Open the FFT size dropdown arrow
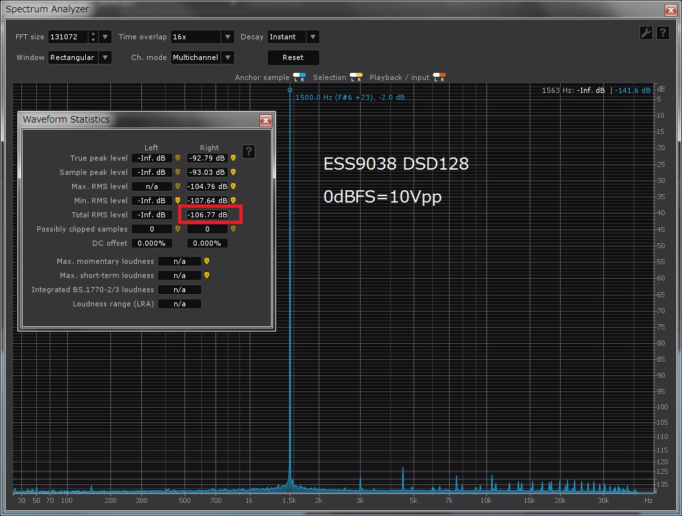 [105, 37]
